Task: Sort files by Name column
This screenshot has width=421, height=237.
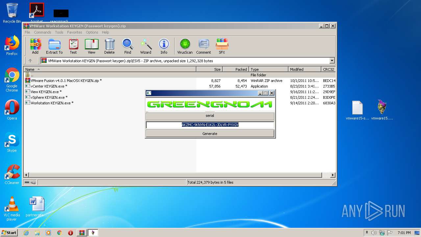Action: [x=110, y=69]
